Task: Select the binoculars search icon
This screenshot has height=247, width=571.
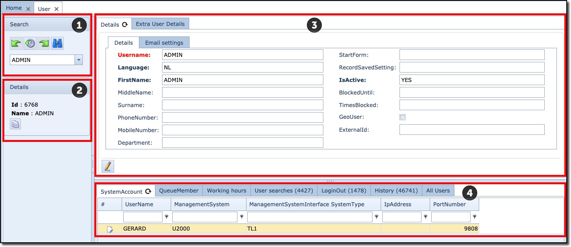Action: pos(57,43)
